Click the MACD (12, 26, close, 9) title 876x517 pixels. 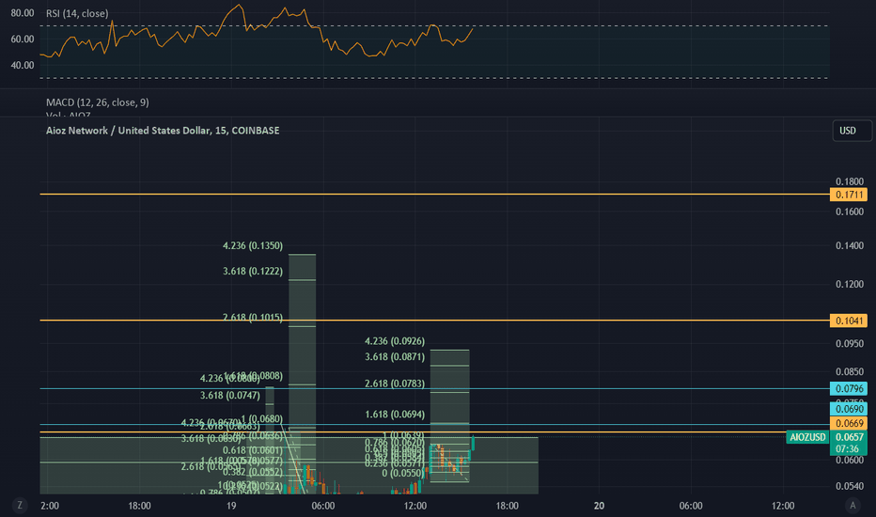click(x=97, y=102)
